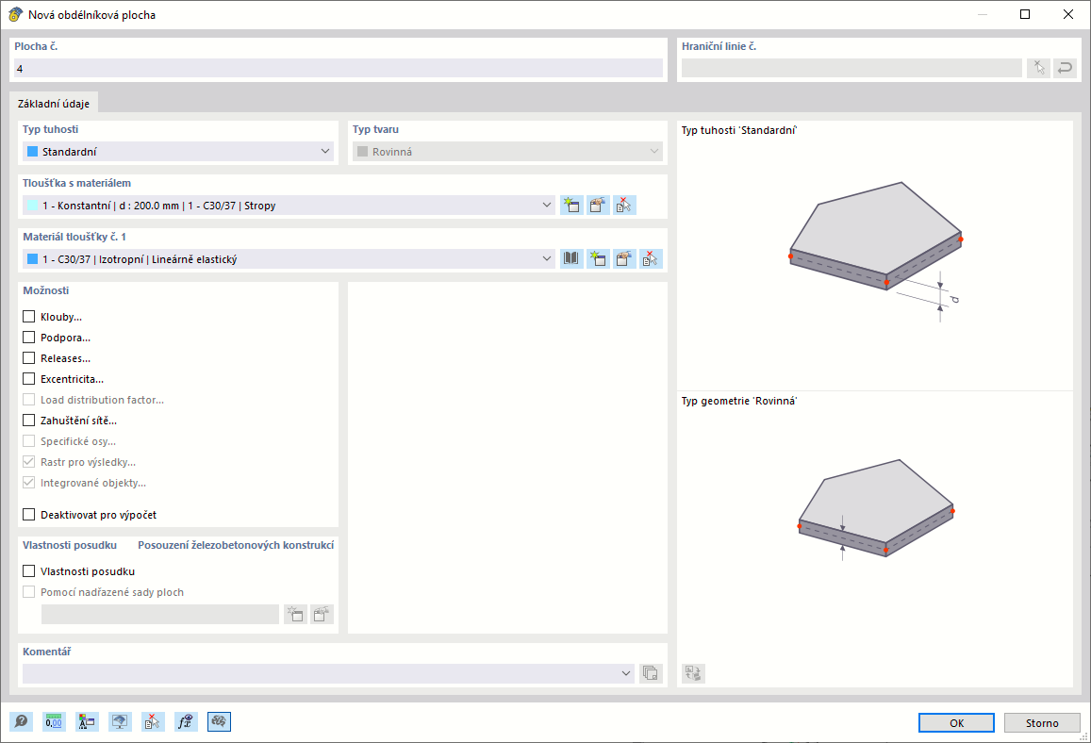Cancel dialog with Storno button

pos(1042,723)
